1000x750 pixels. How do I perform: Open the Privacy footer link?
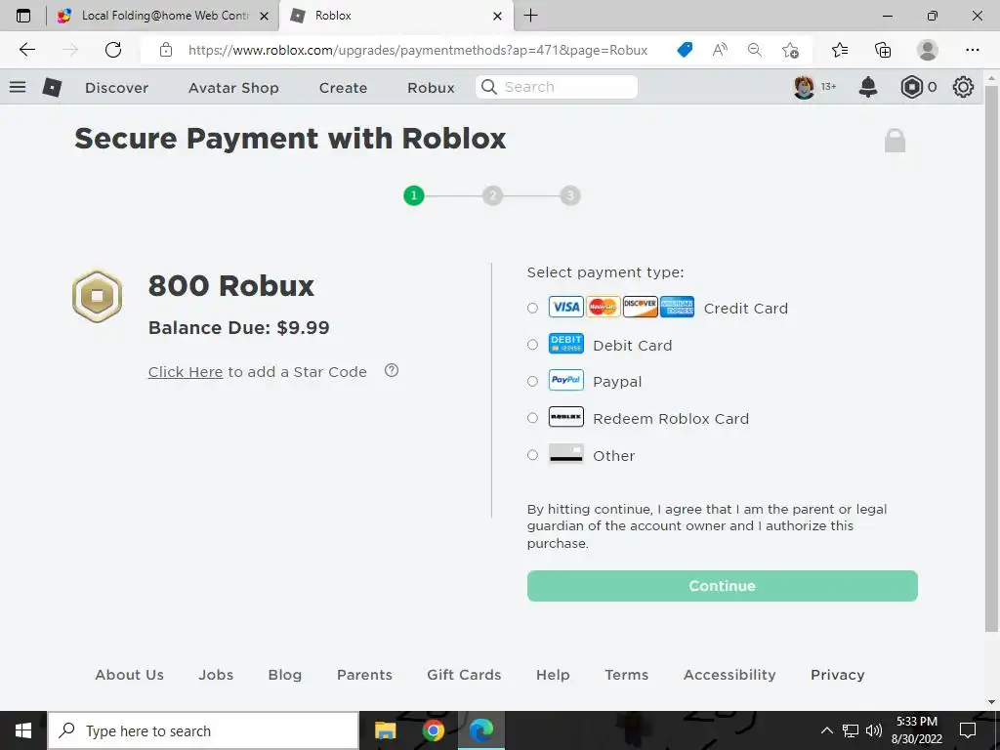[837, 674]
